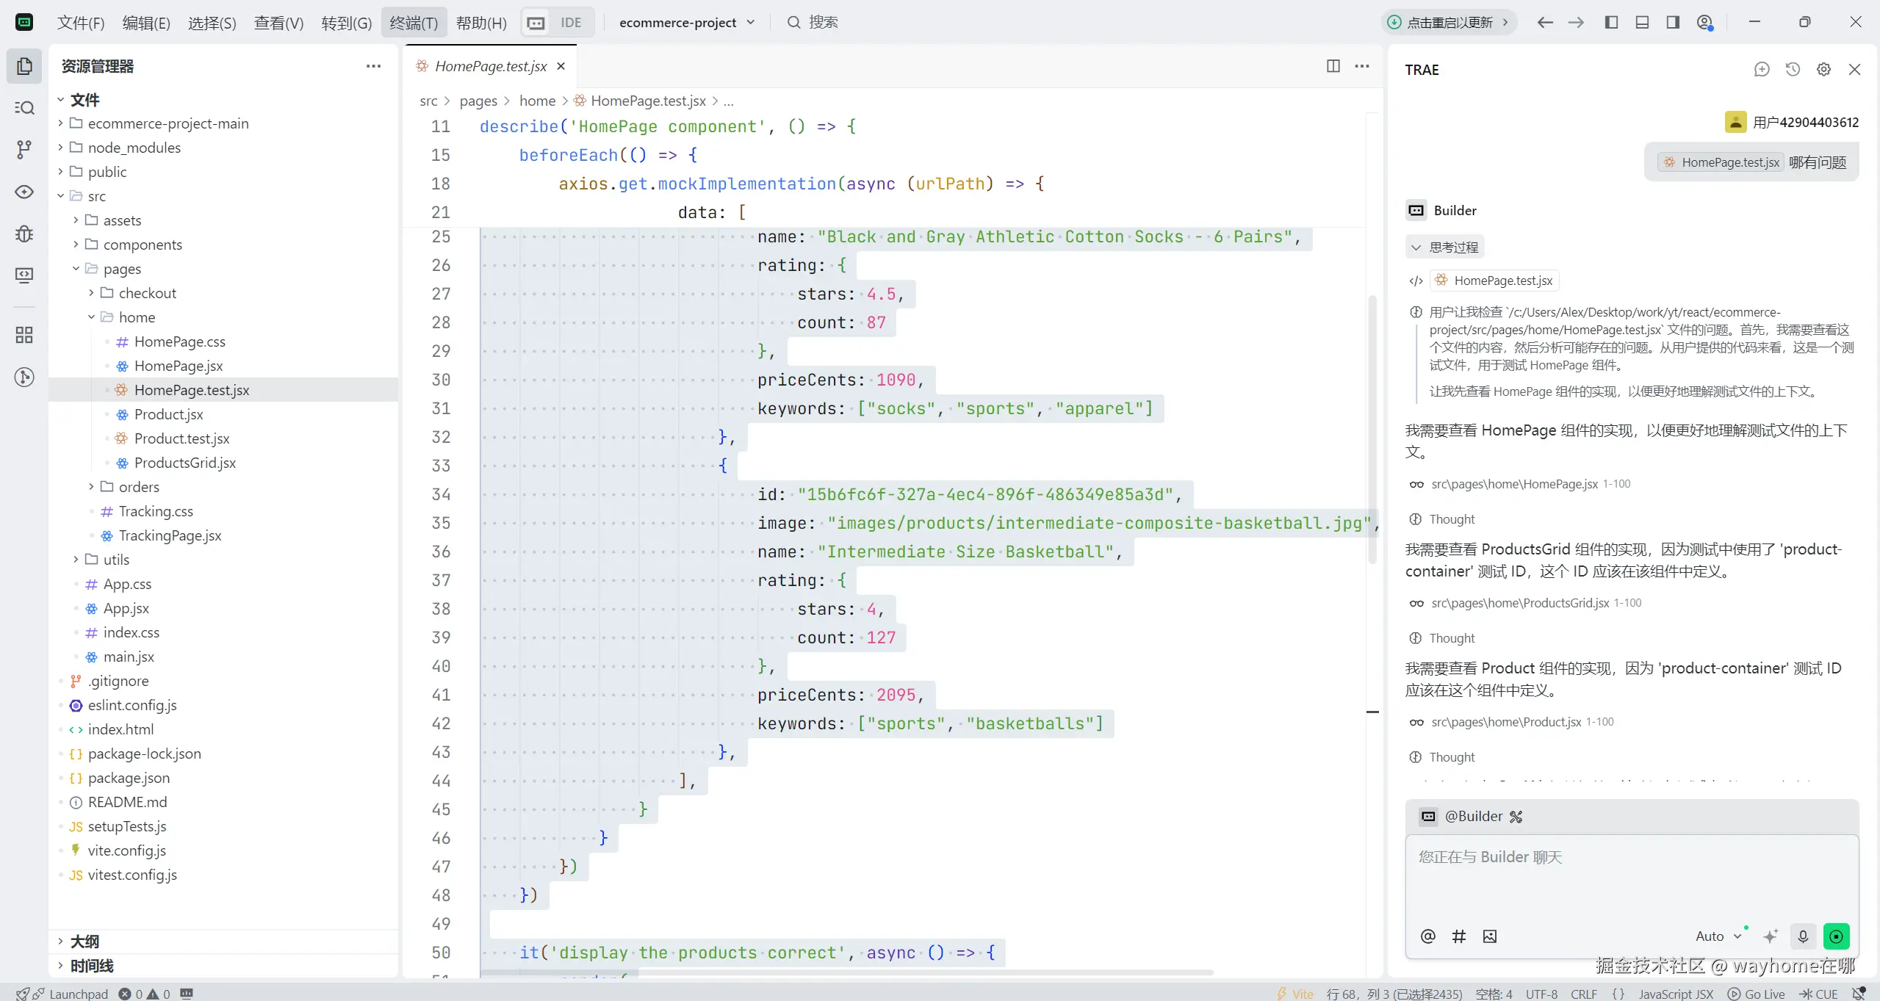
Task: Open the Extensions grid icon
Action: click(24, 335)
